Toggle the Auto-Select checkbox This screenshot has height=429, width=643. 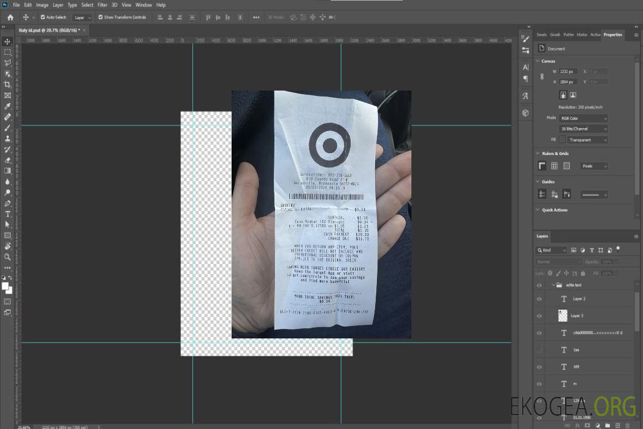click(x=43, y=17)
